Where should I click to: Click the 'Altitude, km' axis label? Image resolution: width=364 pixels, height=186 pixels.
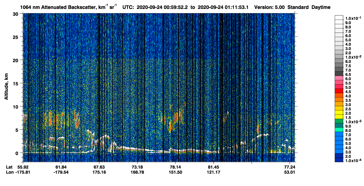(x=6, y=87)
